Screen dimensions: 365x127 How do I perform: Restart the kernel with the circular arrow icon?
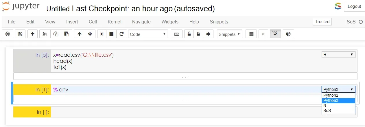[121, 34]
